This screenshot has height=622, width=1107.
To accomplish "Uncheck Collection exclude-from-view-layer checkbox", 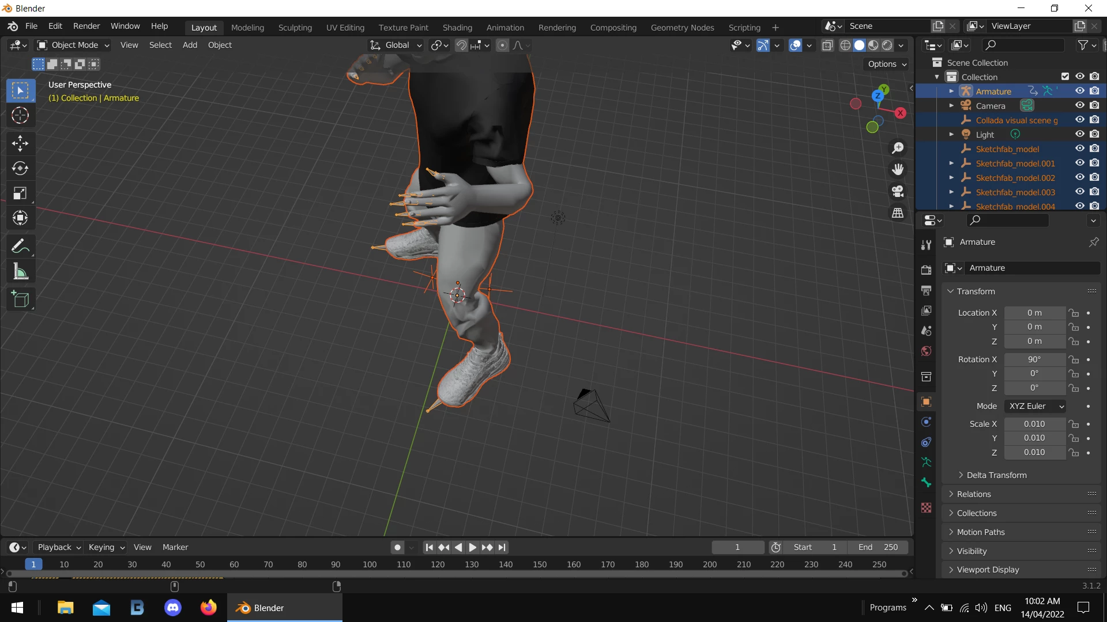I will 1065,77.
